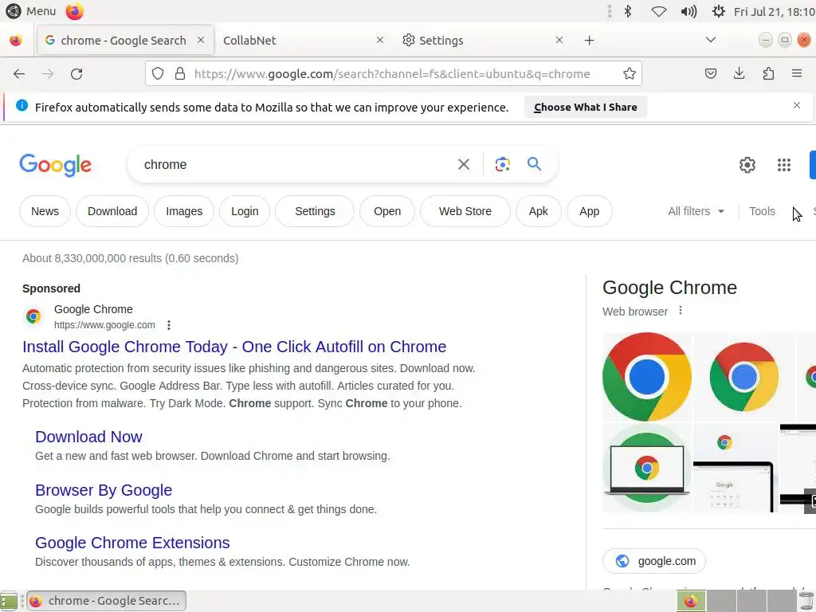
Task: Click the Google logo
Action: 56,165
